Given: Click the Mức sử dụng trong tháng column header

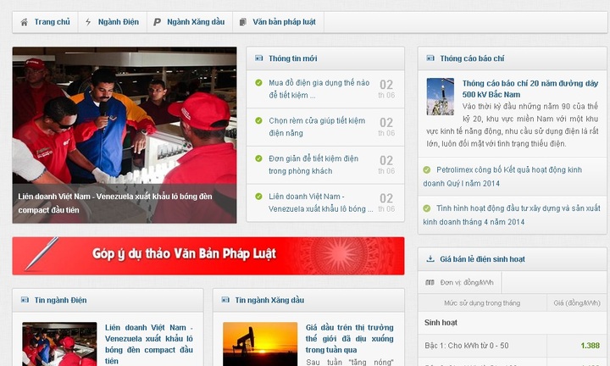Looking at the screenshot, I should 482,303.
